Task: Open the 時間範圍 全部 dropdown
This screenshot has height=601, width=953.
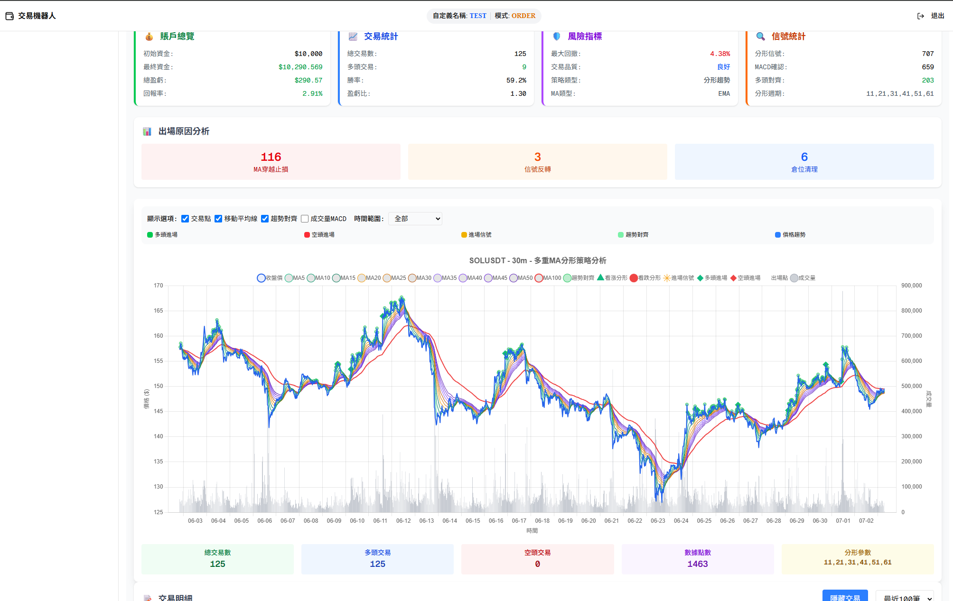Action: pyautogui.click(x=415, y=219)
